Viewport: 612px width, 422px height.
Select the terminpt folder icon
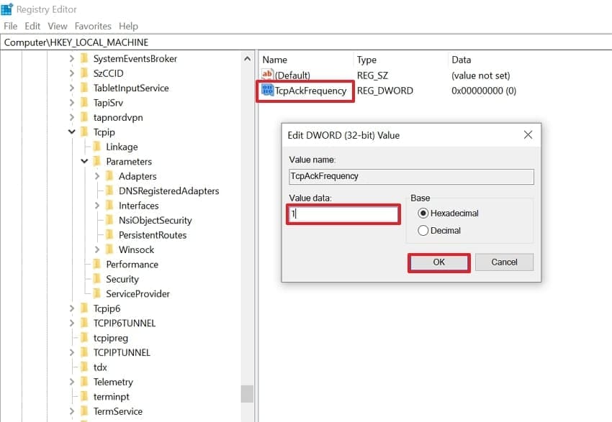coord(84,396)
